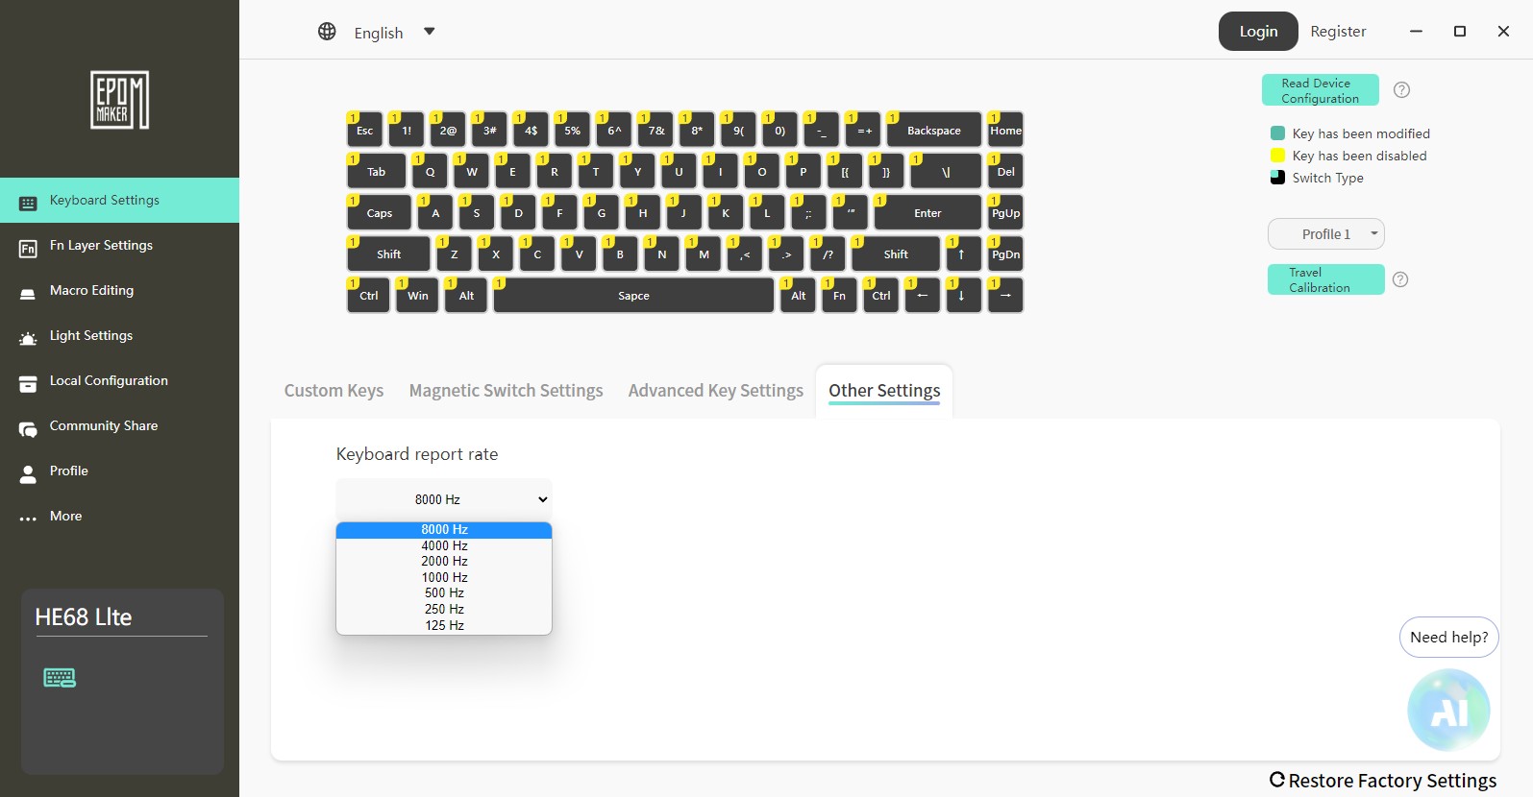
Task: Click the Switch Type legend swatch
Action: pos(1277,177)
